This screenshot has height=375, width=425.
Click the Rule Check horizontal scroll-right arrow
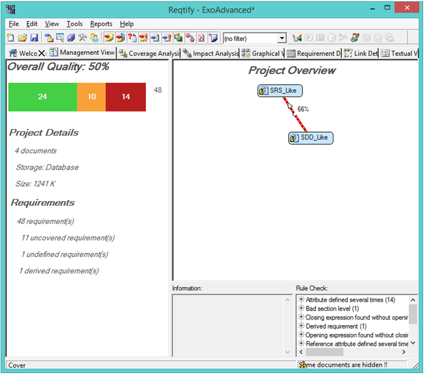click(404, 352)
